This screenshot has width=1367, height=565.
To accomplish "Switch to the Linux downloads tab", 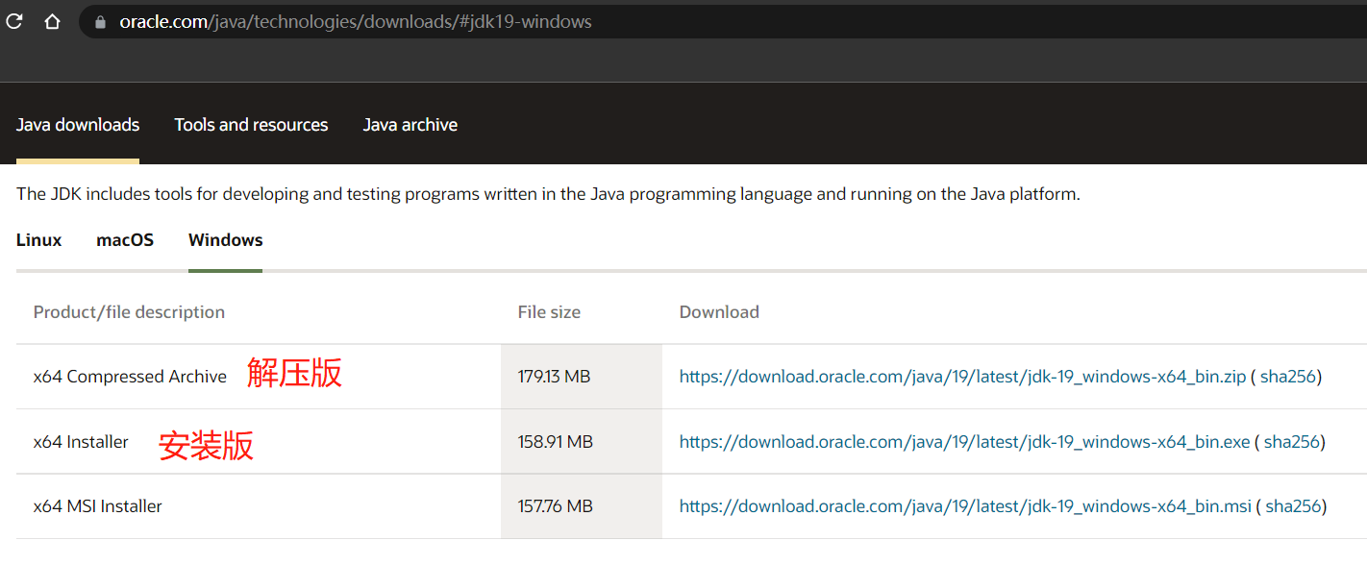I will point(39,240).
